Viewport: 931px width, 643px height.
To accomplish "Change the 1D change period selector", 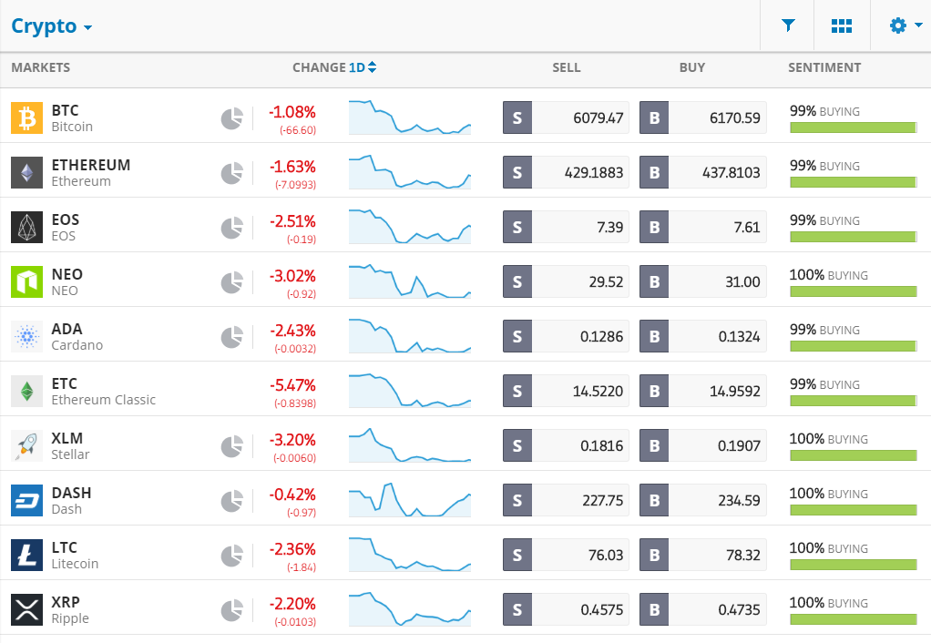I will (363, 67).
